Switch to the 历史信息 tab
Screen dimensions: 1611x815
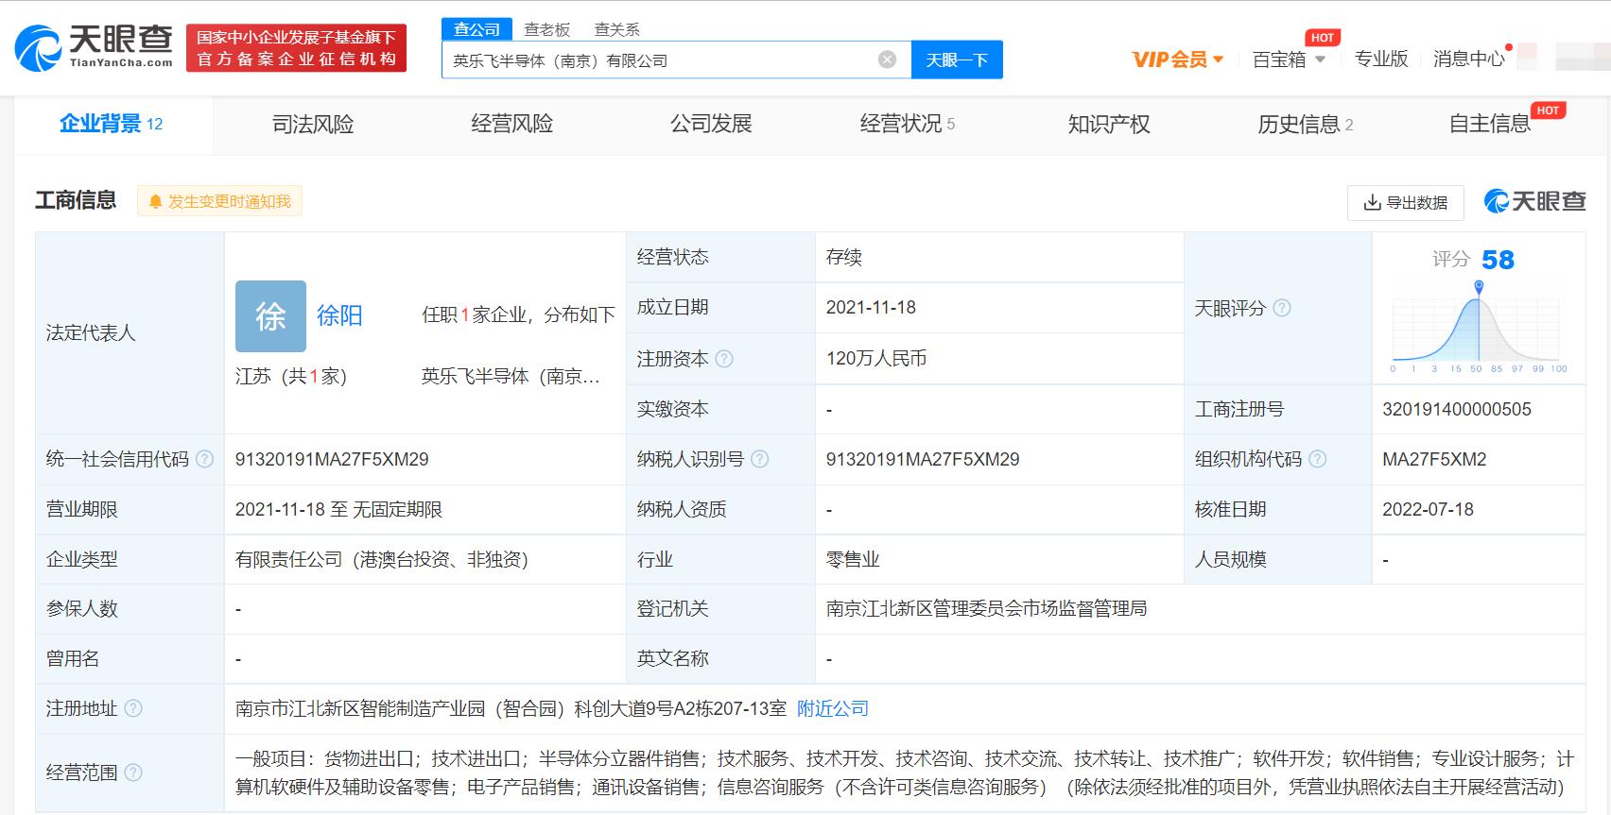click(x=1306, y=124)
